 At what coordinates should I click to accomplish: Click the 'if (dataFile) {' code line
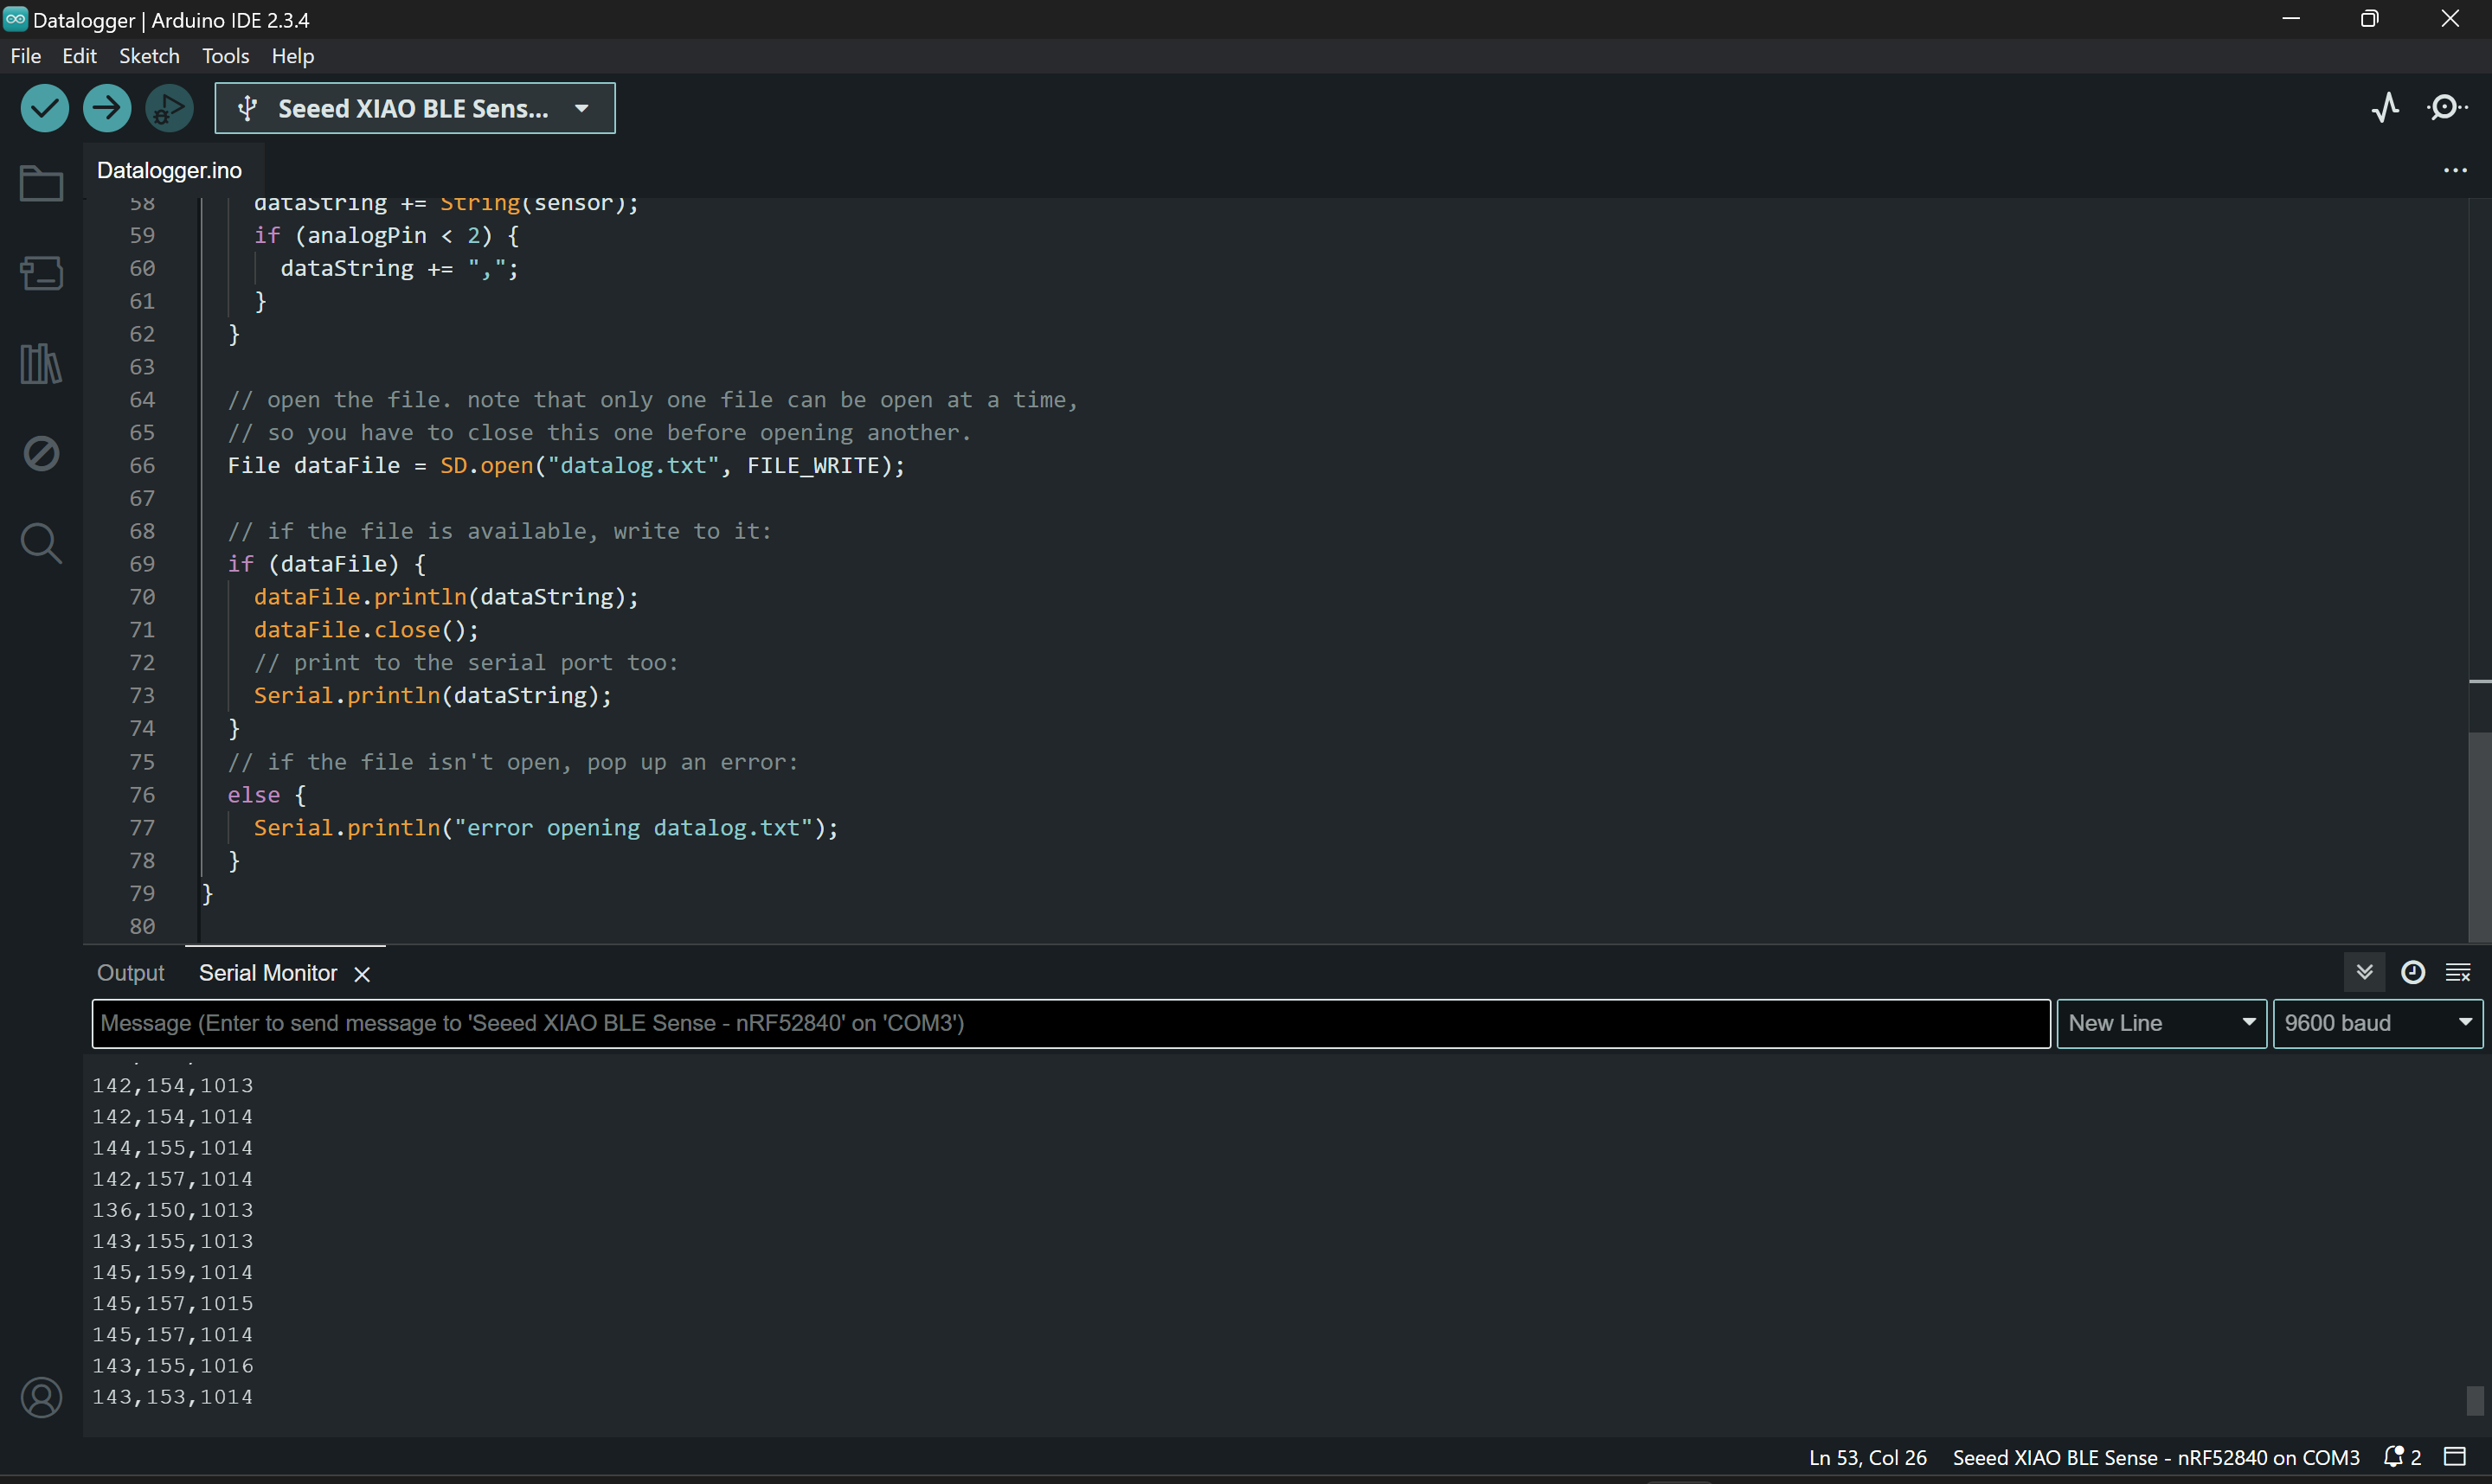click(x=326, y=563)
